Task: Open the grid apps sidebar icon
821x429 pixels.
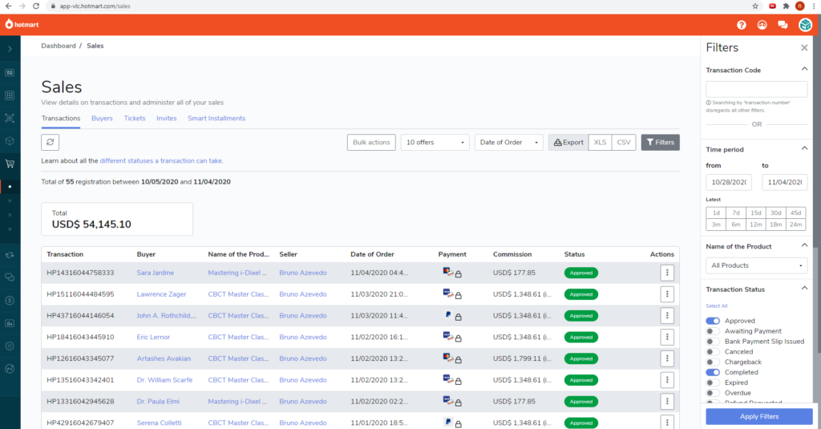Action: [10, 95]
